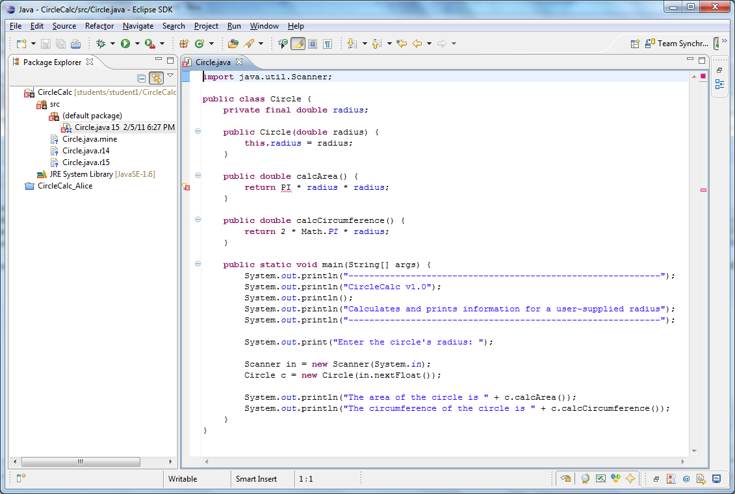Run the program with green Run button
The width and height of the screenshot is (735, 494).
125,44
